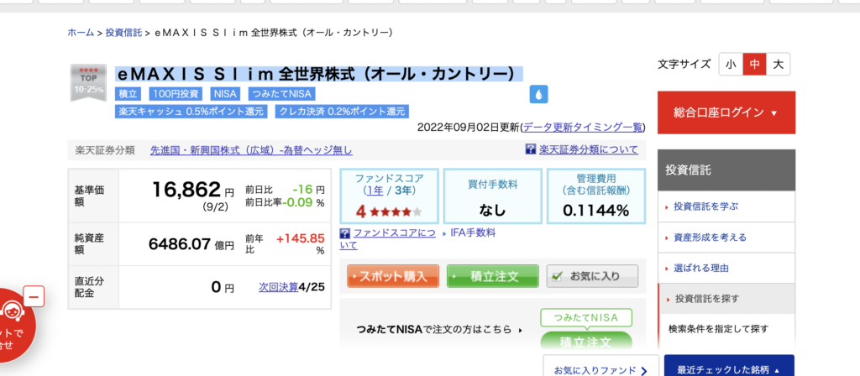Click the NISA tag

click(x=225, y=94)
